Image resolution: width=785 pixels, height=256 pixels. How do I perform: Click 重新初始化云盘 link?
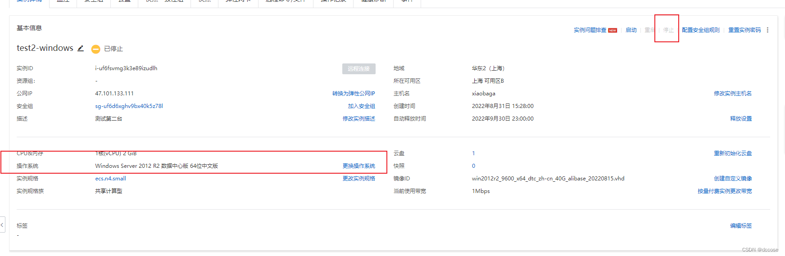[733, 153]
